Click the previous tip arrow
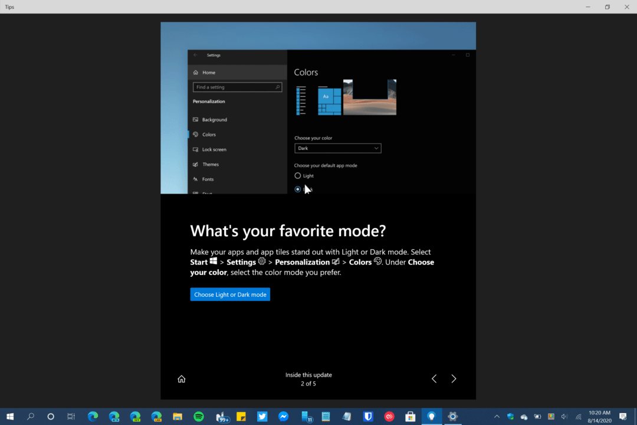Viewport: 637px width, 425px height. point(434,378)
